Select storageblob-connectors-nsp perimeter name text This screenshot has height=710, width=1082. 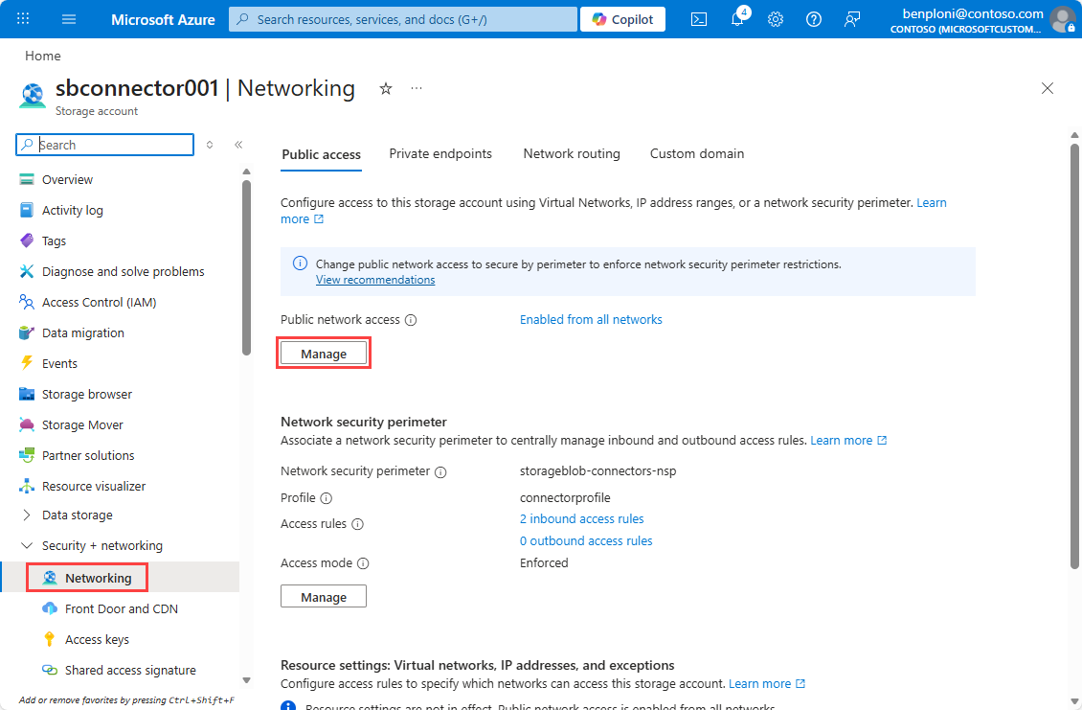pyautogui.click(x=597, y=471)
